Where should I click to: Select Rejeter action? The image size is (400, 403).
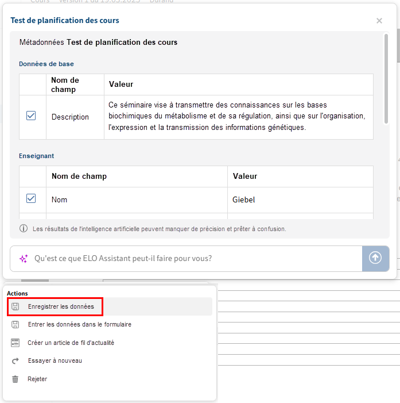pos(110,379)
